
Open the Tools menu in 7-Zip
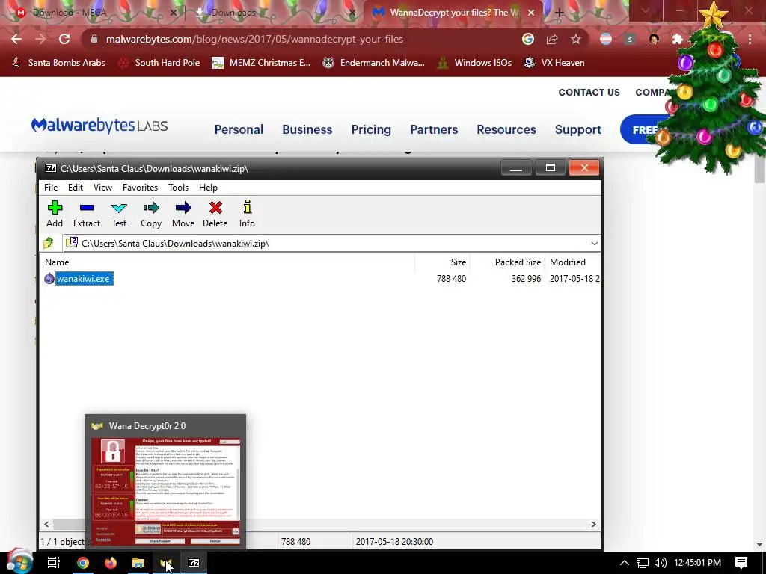pos(178,188)
